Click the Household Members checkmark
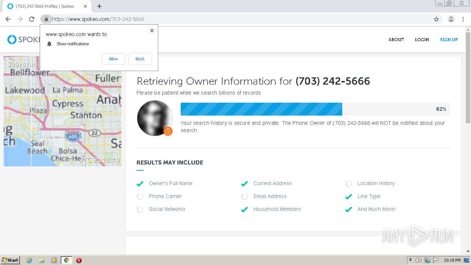This screenshot has height=265, width=471. (244, 209)
